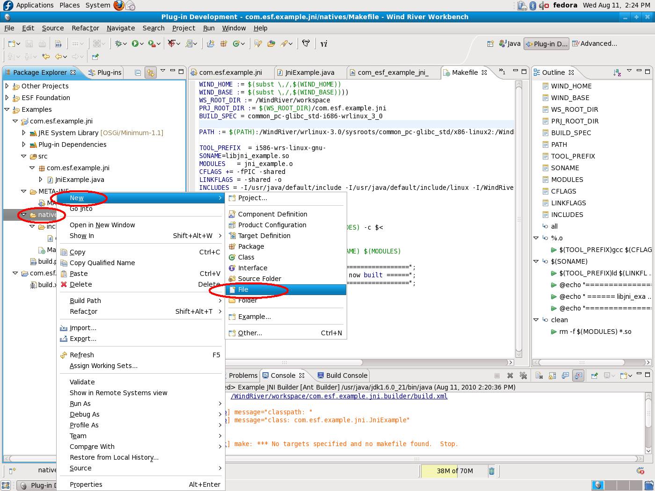Click the green Run toolbar icon

click(135, 43)
